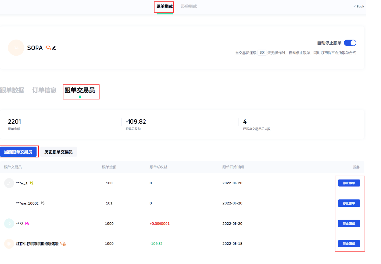Select the 跟单模式 tab at top
Image resolution: width=381 pixels, height=264 pixels.
click(164, 7)
